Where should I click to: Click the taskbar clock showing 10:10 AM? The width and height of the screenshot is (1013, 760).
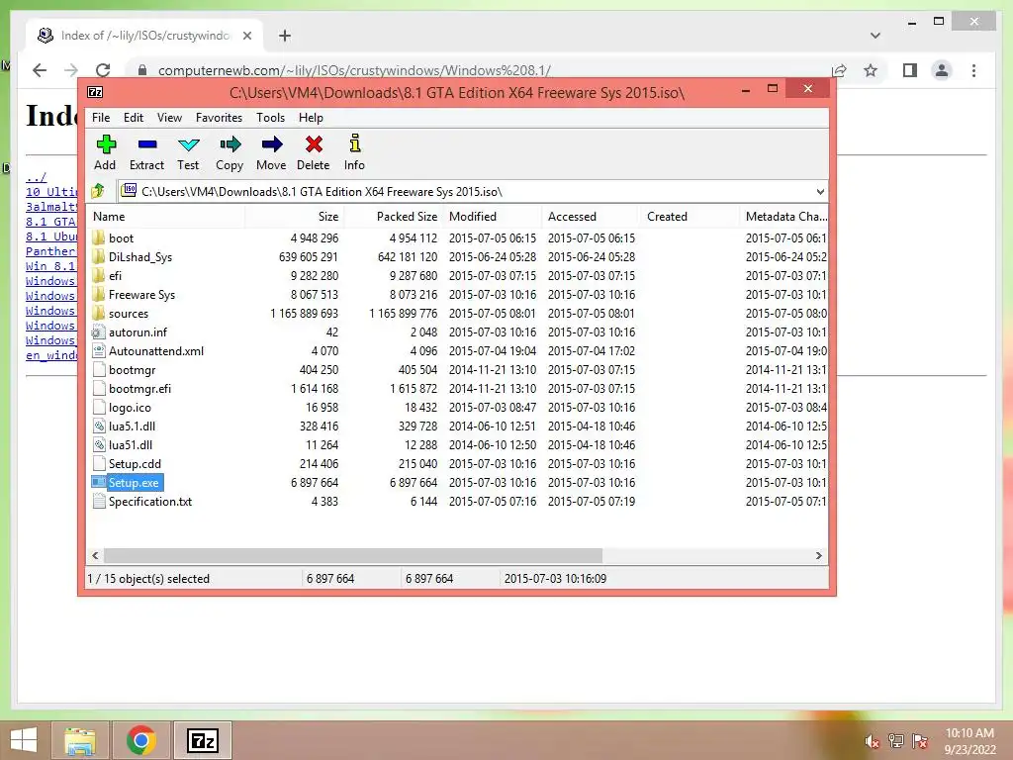tap(969, 733)
